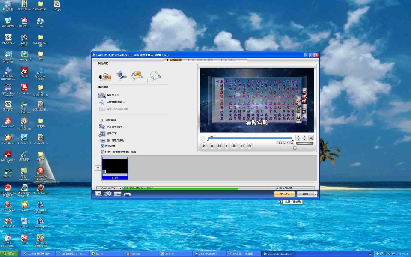Click the printer icon in bottom bar

[x=127, y=194]
